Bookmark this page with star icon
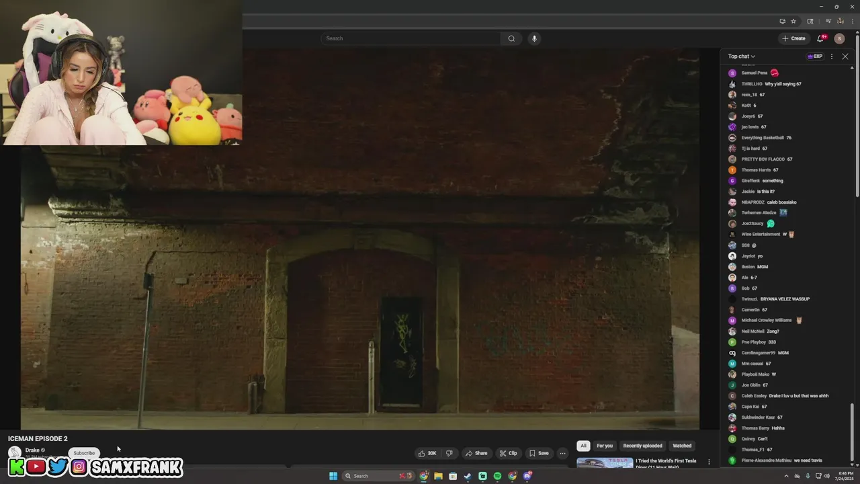This screenshot has height=484, width=860. click(x=793, y=21)
